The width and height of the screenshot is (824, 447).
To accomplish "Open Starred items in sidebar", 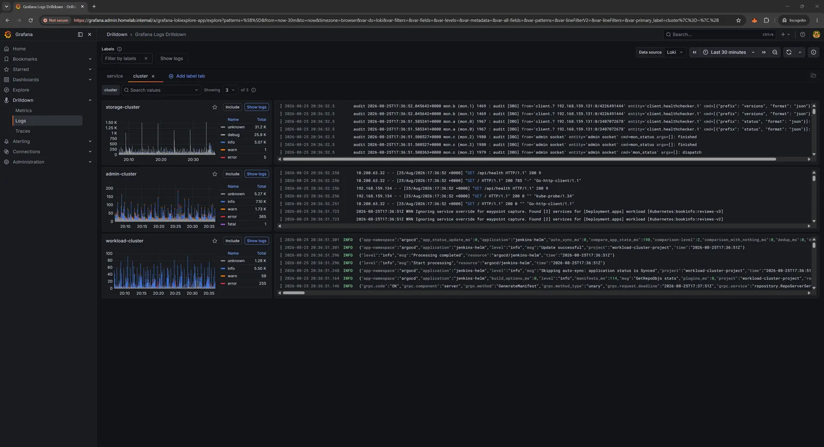I will tap(21, 69).
